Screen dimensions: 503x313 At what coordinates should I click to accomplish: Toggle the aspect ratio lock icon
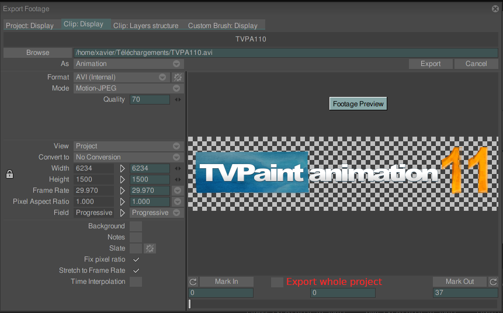pos(9,174)
